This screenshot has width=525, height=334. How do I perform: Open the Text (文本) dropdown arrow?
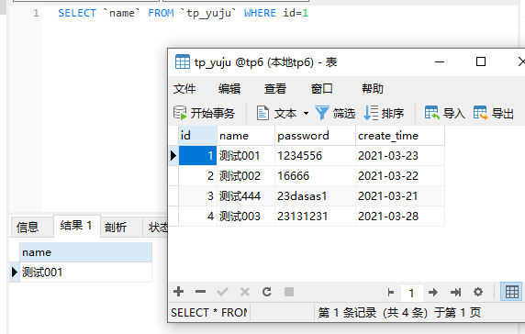[306, 113]
